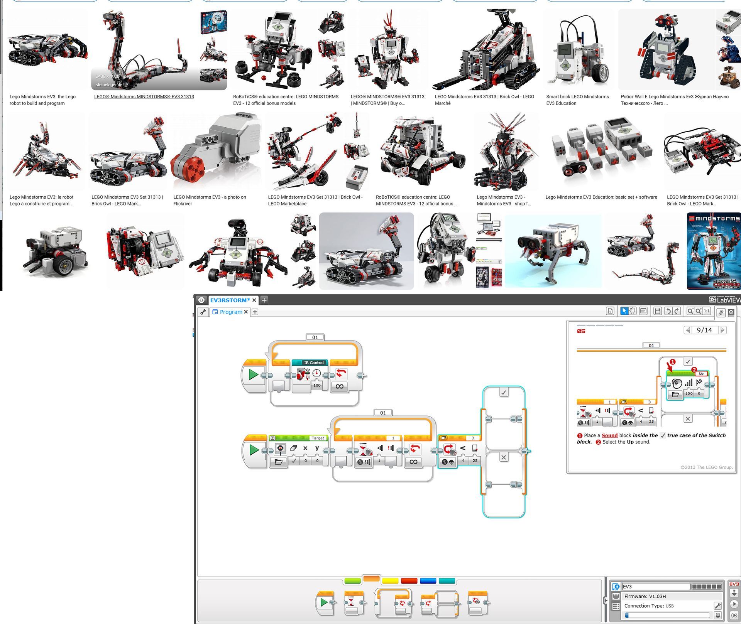
Task: Select the false X case of Switch
Action: point(504,457)
